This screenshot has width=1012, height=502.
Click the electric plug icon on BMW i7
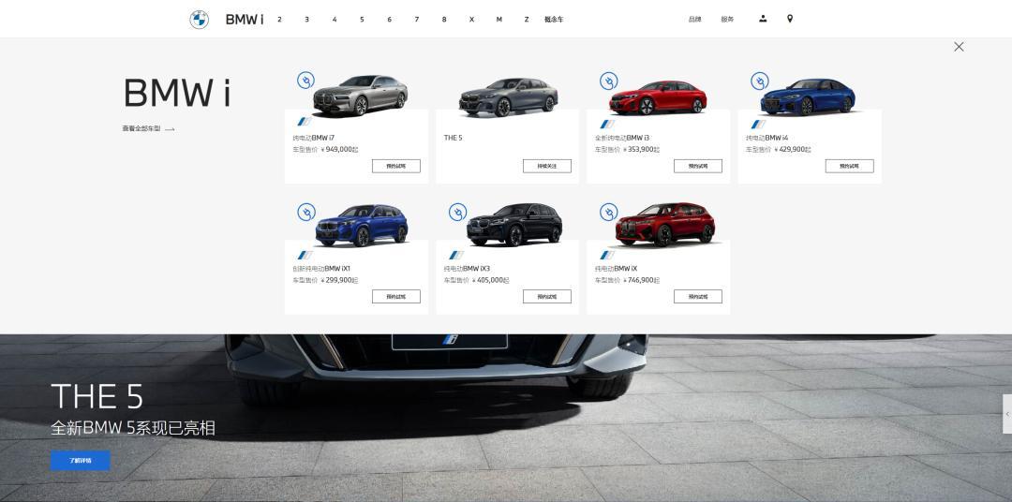(305, 81)
